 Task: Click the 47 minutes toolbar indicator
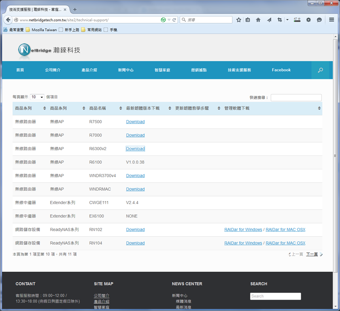coord(297,20)
